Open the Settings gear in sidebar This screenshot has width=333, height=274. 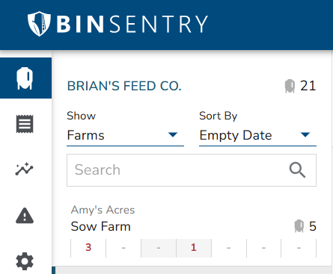(25, 261)
